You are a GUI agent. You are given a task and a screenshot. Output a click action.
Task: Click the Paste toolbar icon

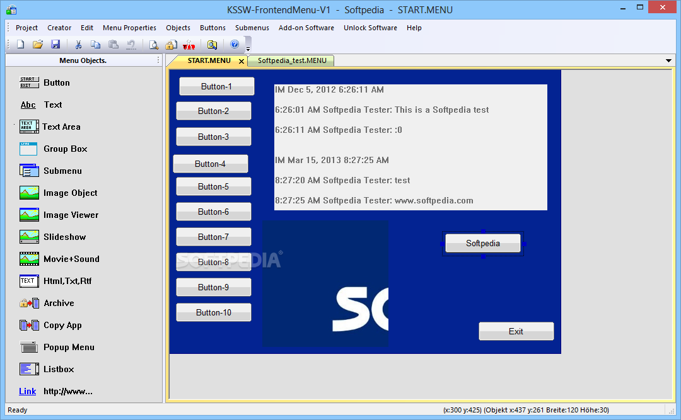tap(113, 44)
